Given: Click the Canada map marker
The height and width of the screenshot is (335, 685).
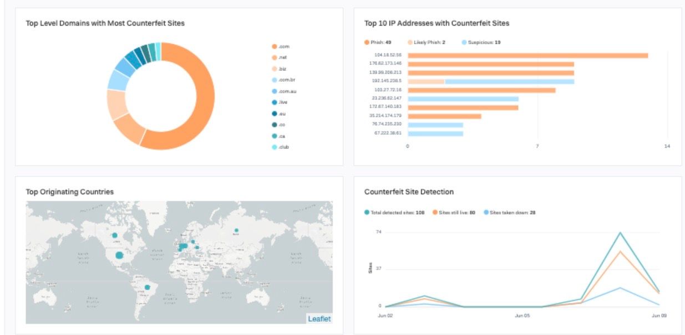Looking at the screenshot, I should click(x=115, y=235).
